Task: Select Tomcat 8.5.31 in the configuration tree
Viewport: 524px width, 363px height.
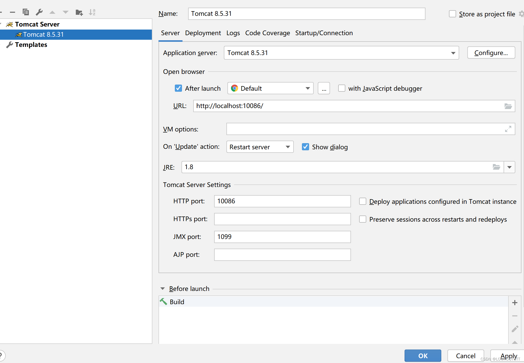Action: 76,35
